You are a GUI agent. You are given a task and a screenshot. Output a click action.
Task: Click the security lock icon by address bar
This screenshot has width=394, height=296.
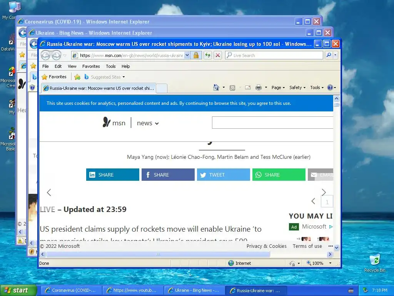tap(196, 55)
